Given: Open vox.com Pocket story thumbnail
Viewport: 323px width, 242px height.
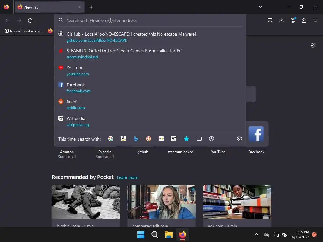Looking at the screenshot, I should 237,202.
